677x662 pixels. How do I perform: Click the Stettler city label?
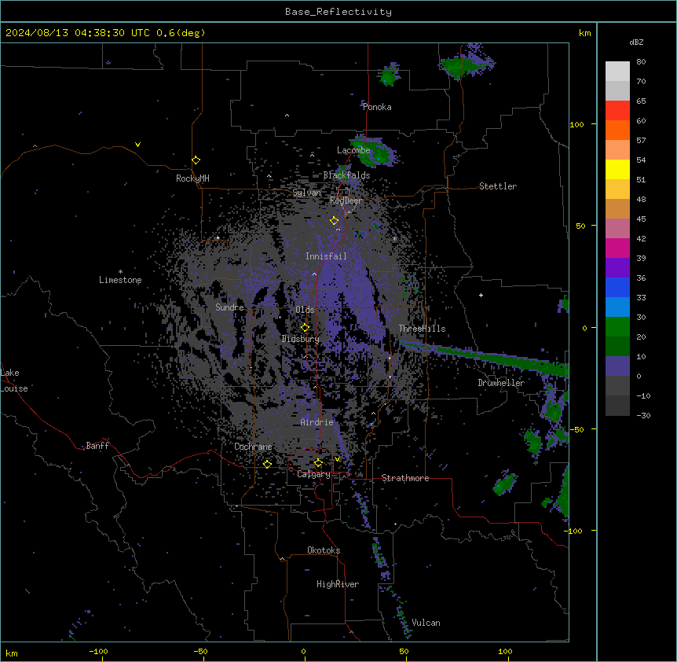pyautogui.click(x=498, y=186)
